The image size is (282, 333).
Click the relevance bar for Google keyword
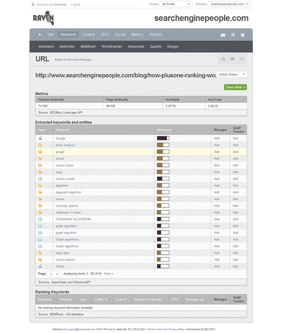pyautogui.click(x=163, y=138)
